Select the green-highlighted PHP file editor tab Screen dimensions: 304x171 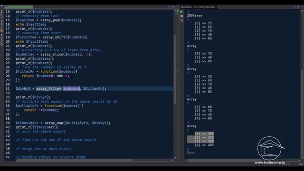(19, 7)
